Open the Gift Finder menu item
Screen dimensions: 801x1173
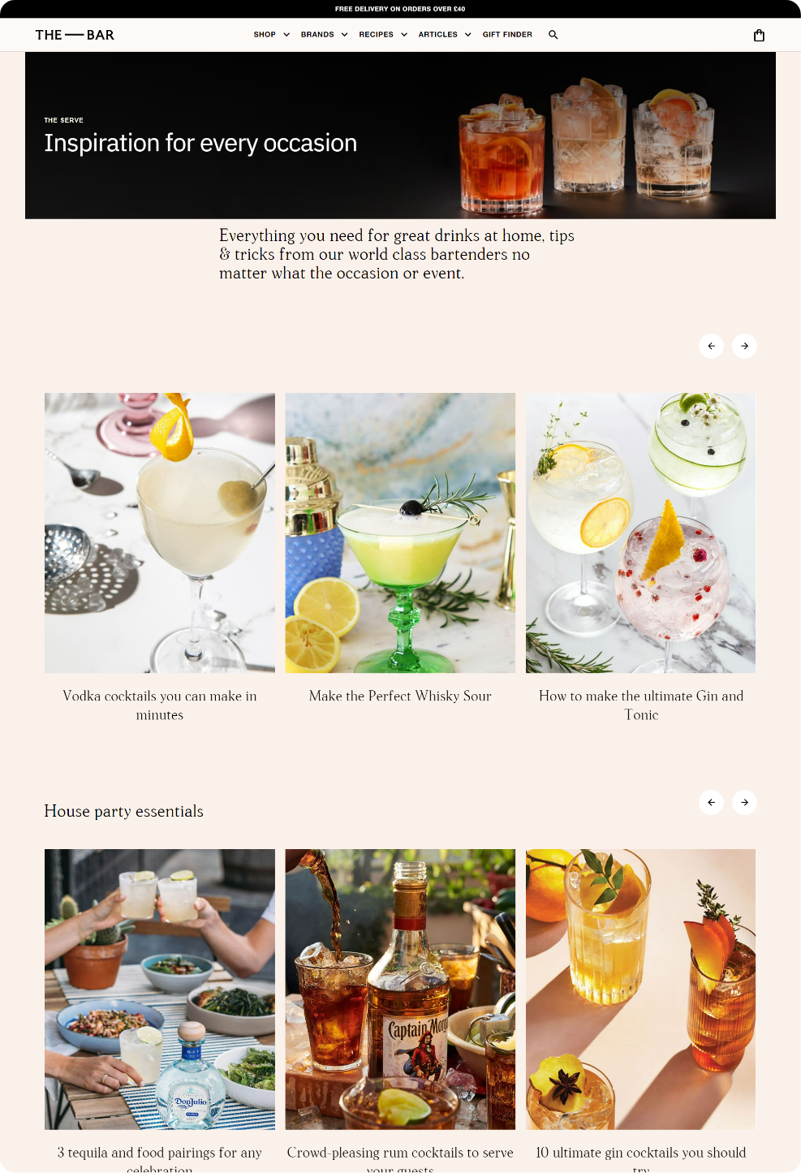[507, 35]
